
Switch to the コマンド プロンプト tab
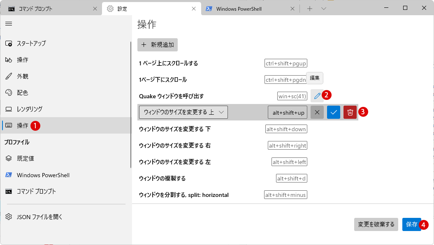(x=51, y=9)
